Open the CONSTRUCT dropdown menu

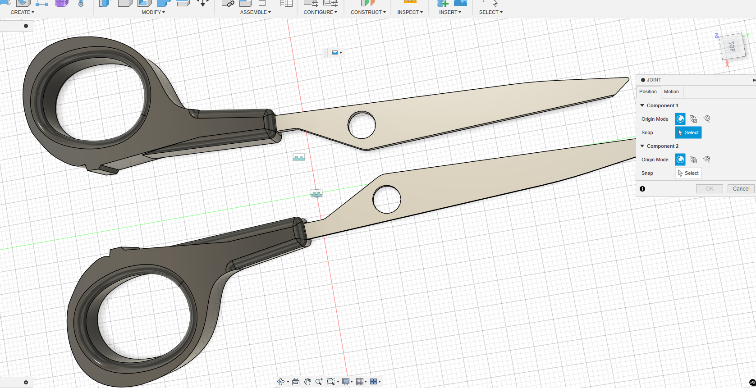(x=368, y=12)
